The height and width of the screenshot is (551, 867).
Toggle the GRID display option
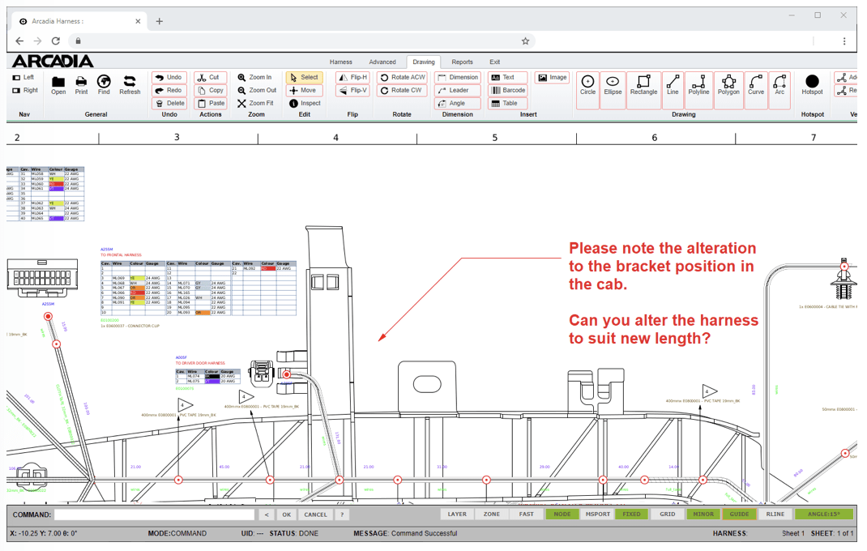click(x=667, y=515)
